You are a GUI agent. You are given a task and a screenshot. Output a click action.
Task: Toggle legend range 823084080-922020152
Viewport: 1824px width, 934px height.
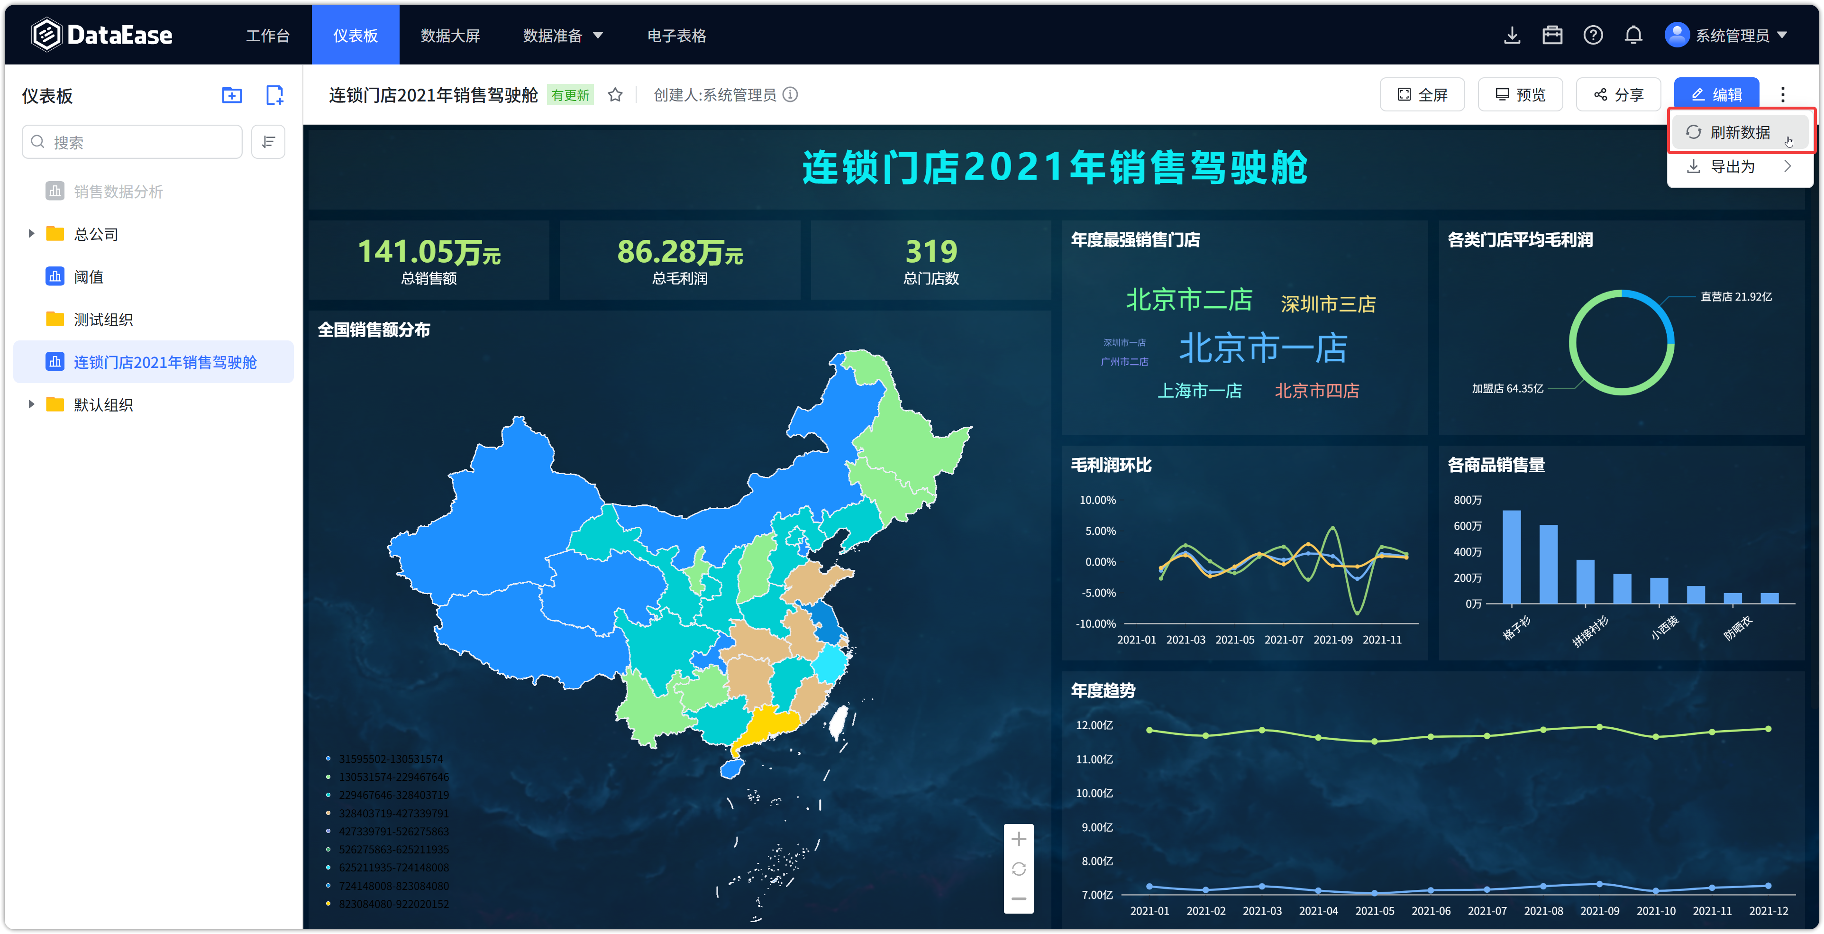coord(387,904)
